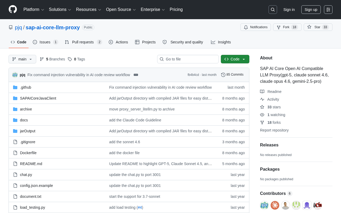The height and width of the screenshot is (213, 341).
Task: Open the green Code dropdown button
Action: 235,59
